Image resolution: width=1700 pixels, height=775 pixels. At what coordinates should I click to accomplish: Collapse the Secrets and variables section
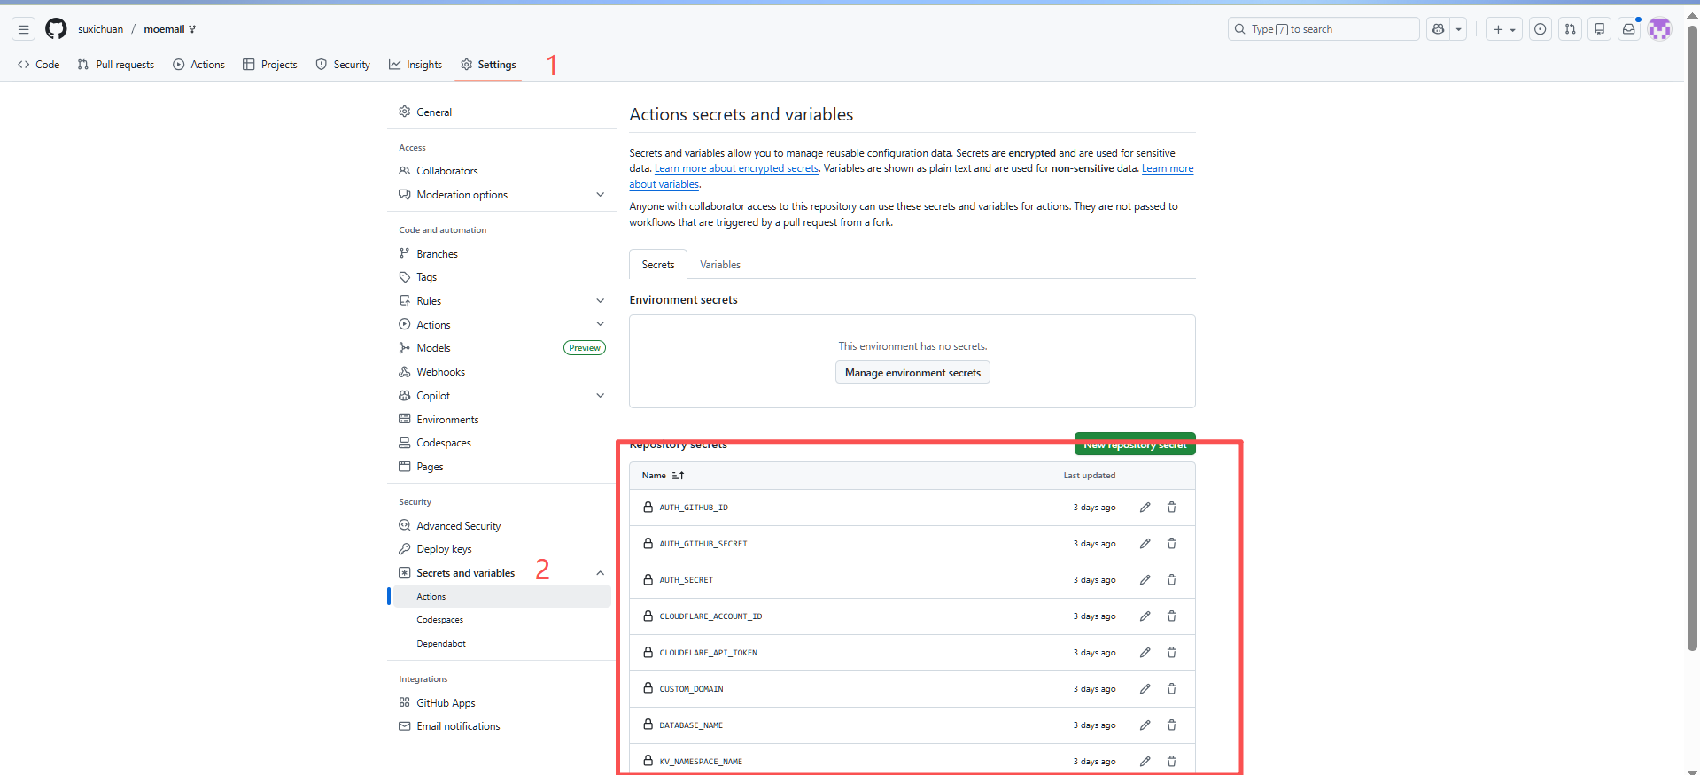point(600,573)
